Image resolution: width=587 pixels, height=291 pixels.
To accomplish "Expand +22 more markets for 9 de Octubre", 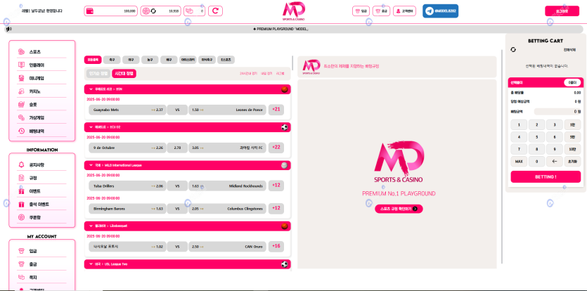I will (x=276, y=148).
